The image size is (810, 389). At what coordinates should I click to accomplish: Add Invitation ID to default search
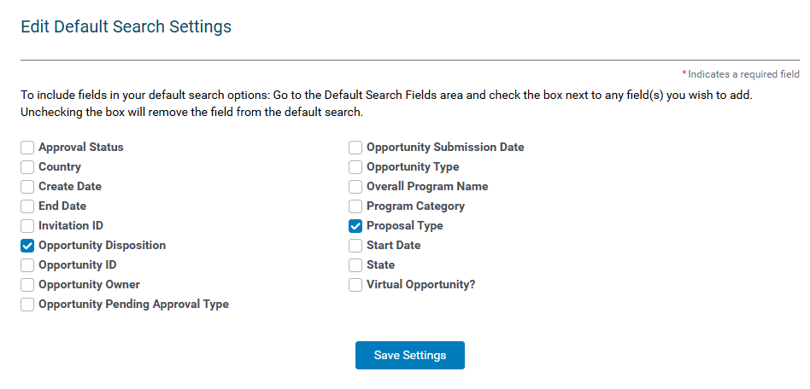tap(27, 226)
